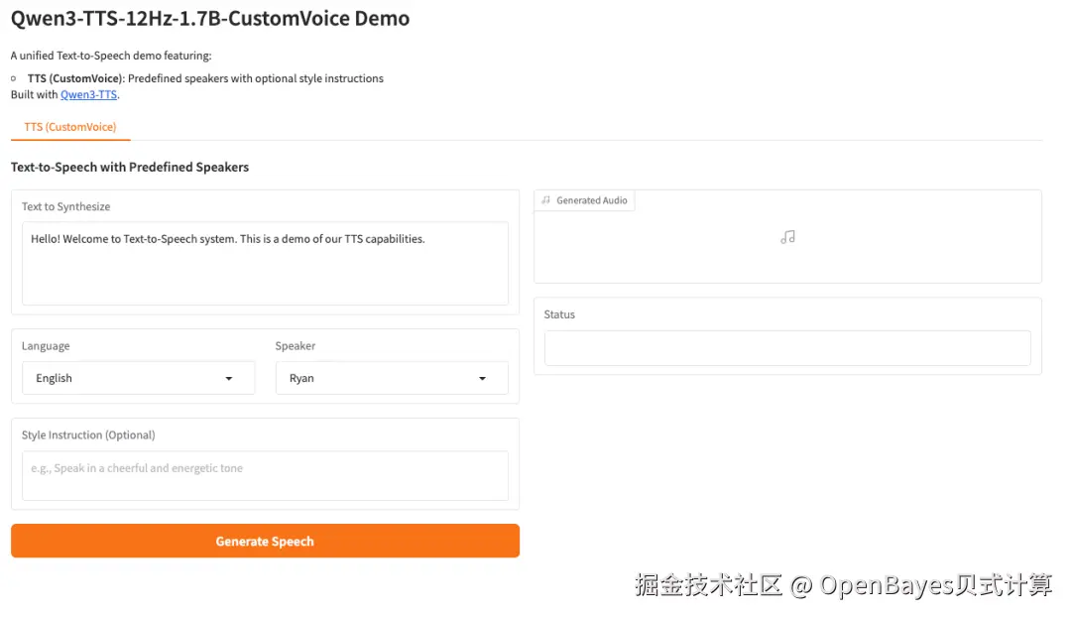The width and height of the screenshot is (1071, 618).
Task: Open the Qwen3-TTS link
Action: pyautogui.click(x=88, y=94)
